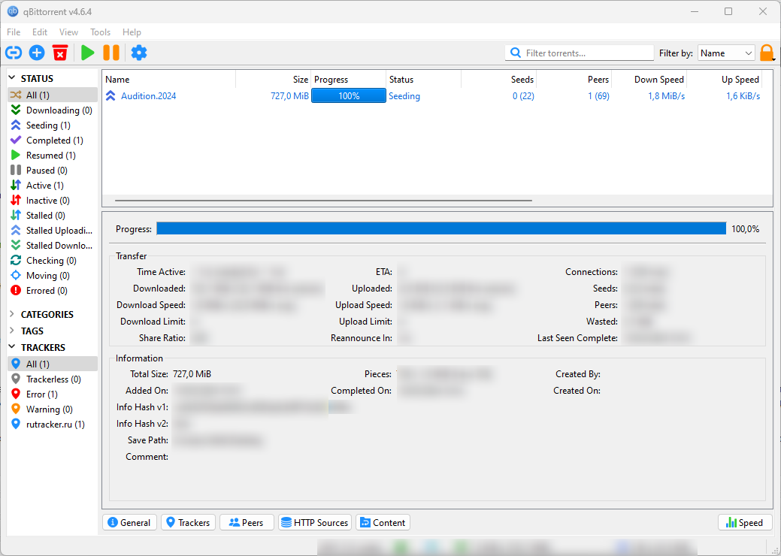Open the Tools menu
This screenshot has height=556, width=781.
coord(100,32)
